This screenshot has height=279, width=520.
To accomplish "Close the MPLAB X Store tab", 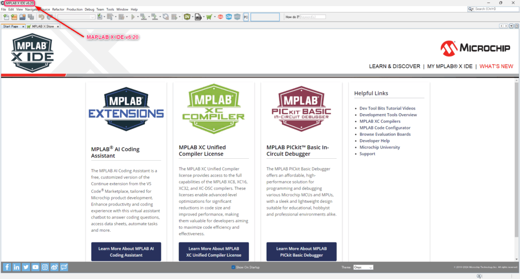I will point(58,26).
